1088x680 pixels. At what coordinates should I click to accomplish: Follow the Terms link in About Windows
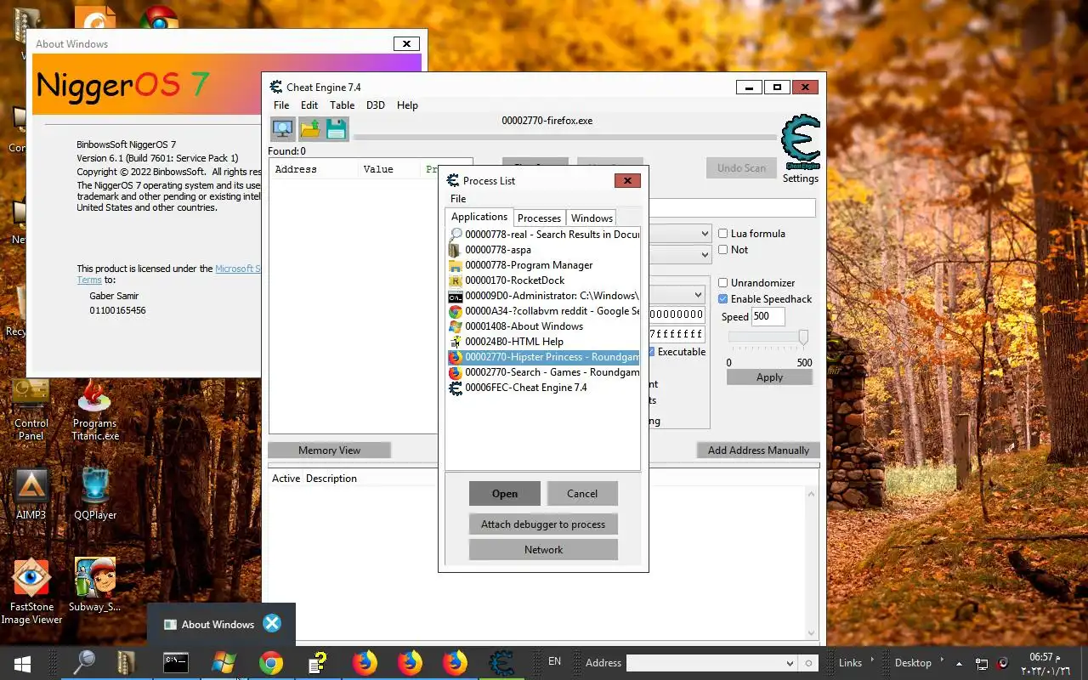click(x=89, y=280)
